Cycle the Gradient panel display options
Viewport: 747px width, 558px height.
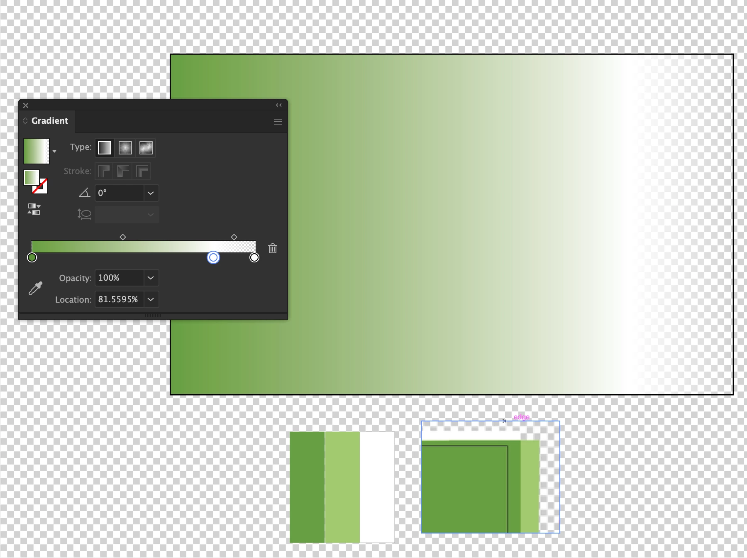click(x=25, y=121)
